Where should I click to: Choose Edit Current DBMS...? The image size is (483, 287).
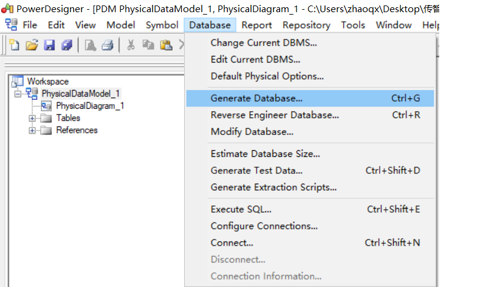point(310,59)
